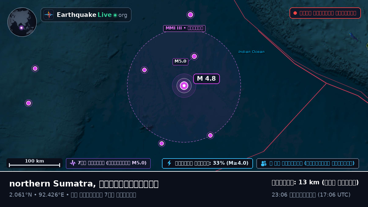
Task: Click the red dot in the top-right alert badge
Action: [x=295, y=13]
